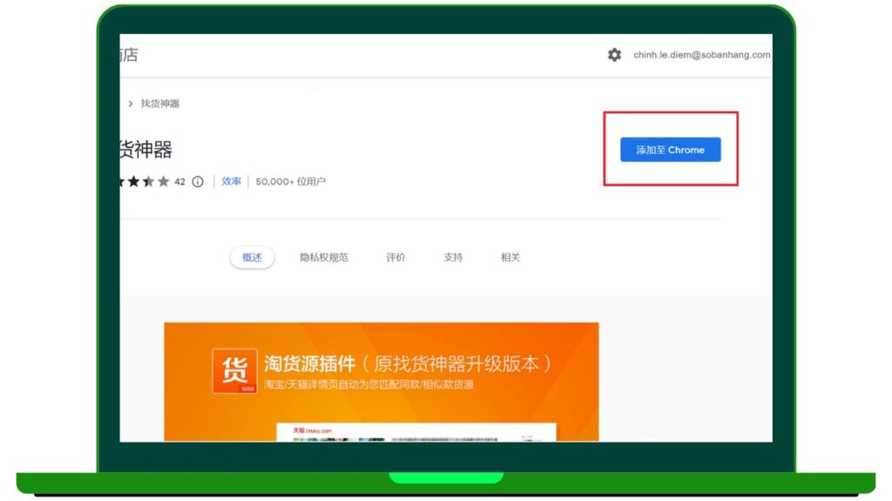Click the 效率 category link
This screenshot has height=501, width=892.
click(x=231, y=181)
